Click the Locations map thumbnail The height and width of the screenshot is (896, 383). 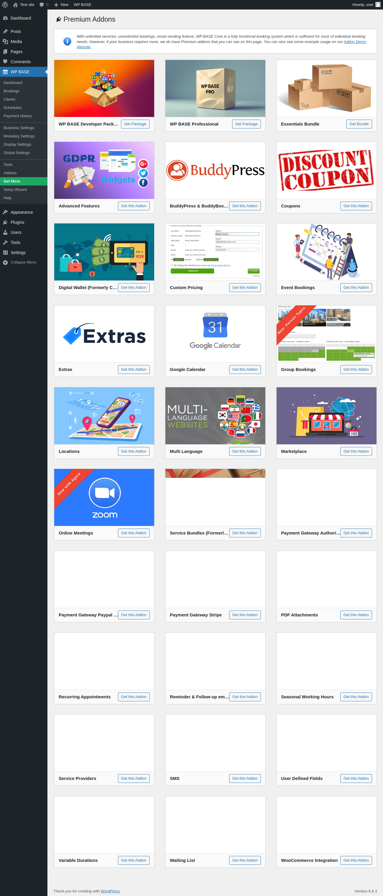104,416
